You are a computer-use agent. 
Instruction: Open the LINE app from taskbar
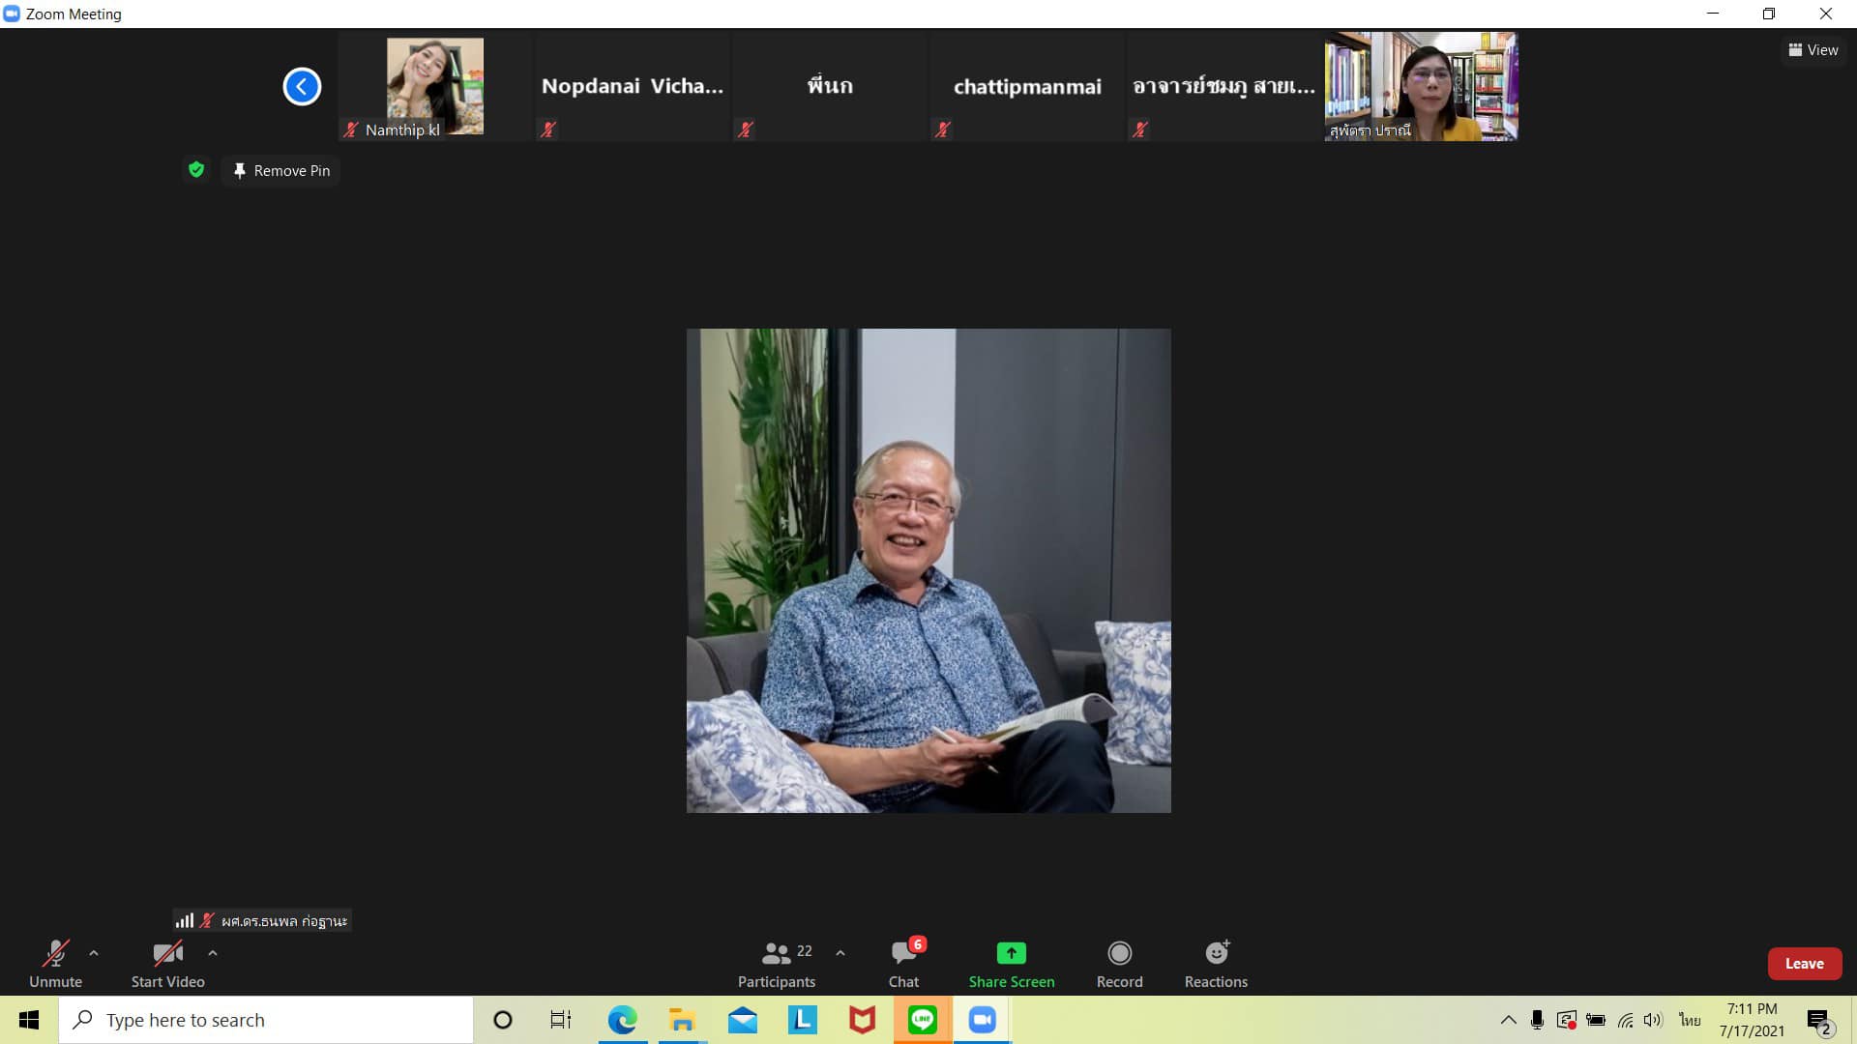922,1020
